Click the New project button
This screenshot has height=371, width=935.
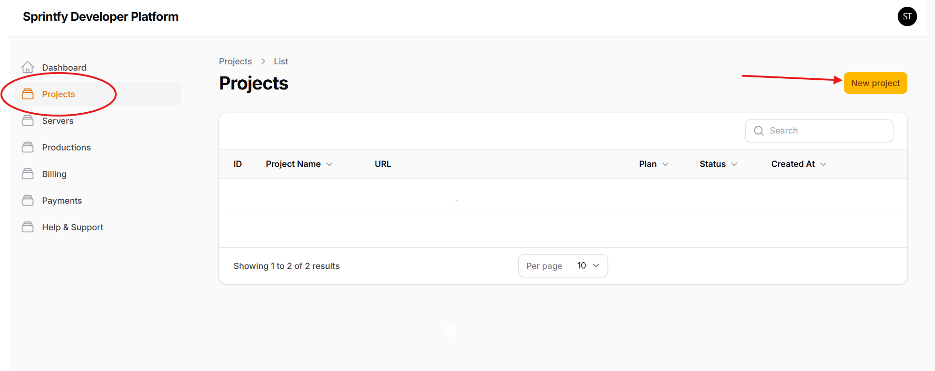point(875,83)
